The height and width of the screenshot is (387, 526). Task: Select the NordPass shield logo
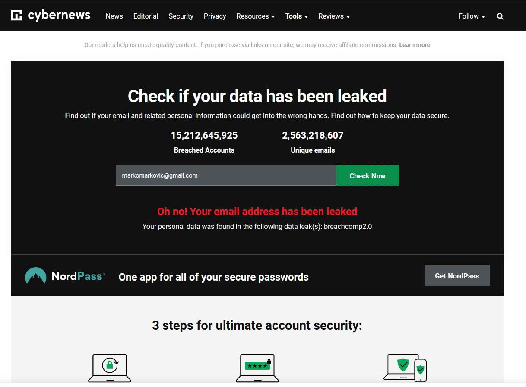pyautogui.click(x=36, y=275)
